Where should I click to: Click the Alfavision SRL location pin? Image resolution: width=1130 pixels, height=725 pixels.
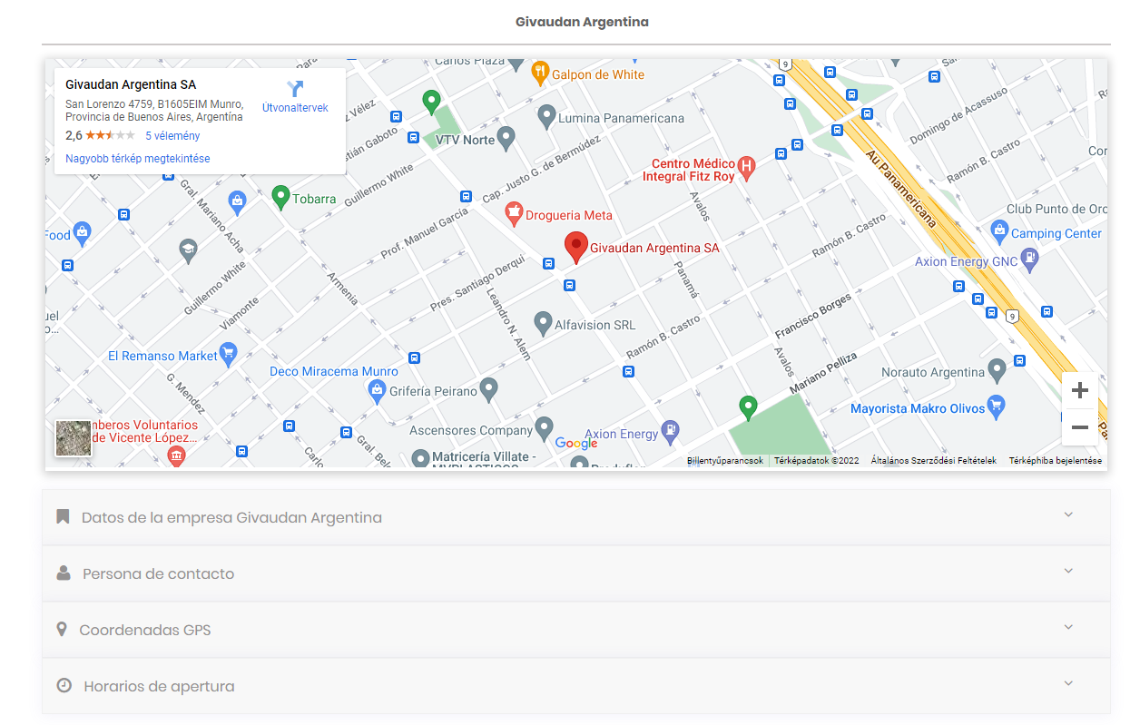coord(543,322)
